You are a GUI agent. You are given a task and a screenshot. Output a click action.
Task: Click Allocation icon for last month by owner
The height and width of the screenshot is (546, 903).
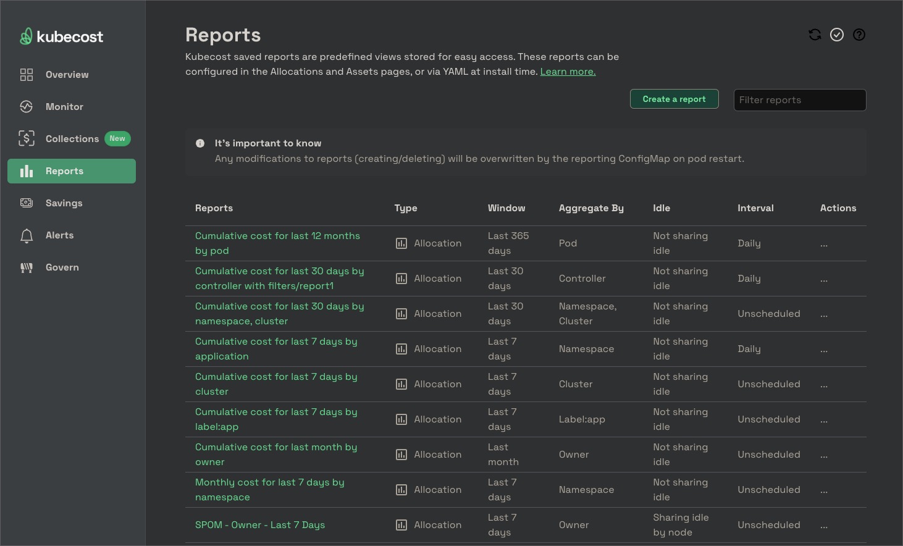(x=401, y=455)
